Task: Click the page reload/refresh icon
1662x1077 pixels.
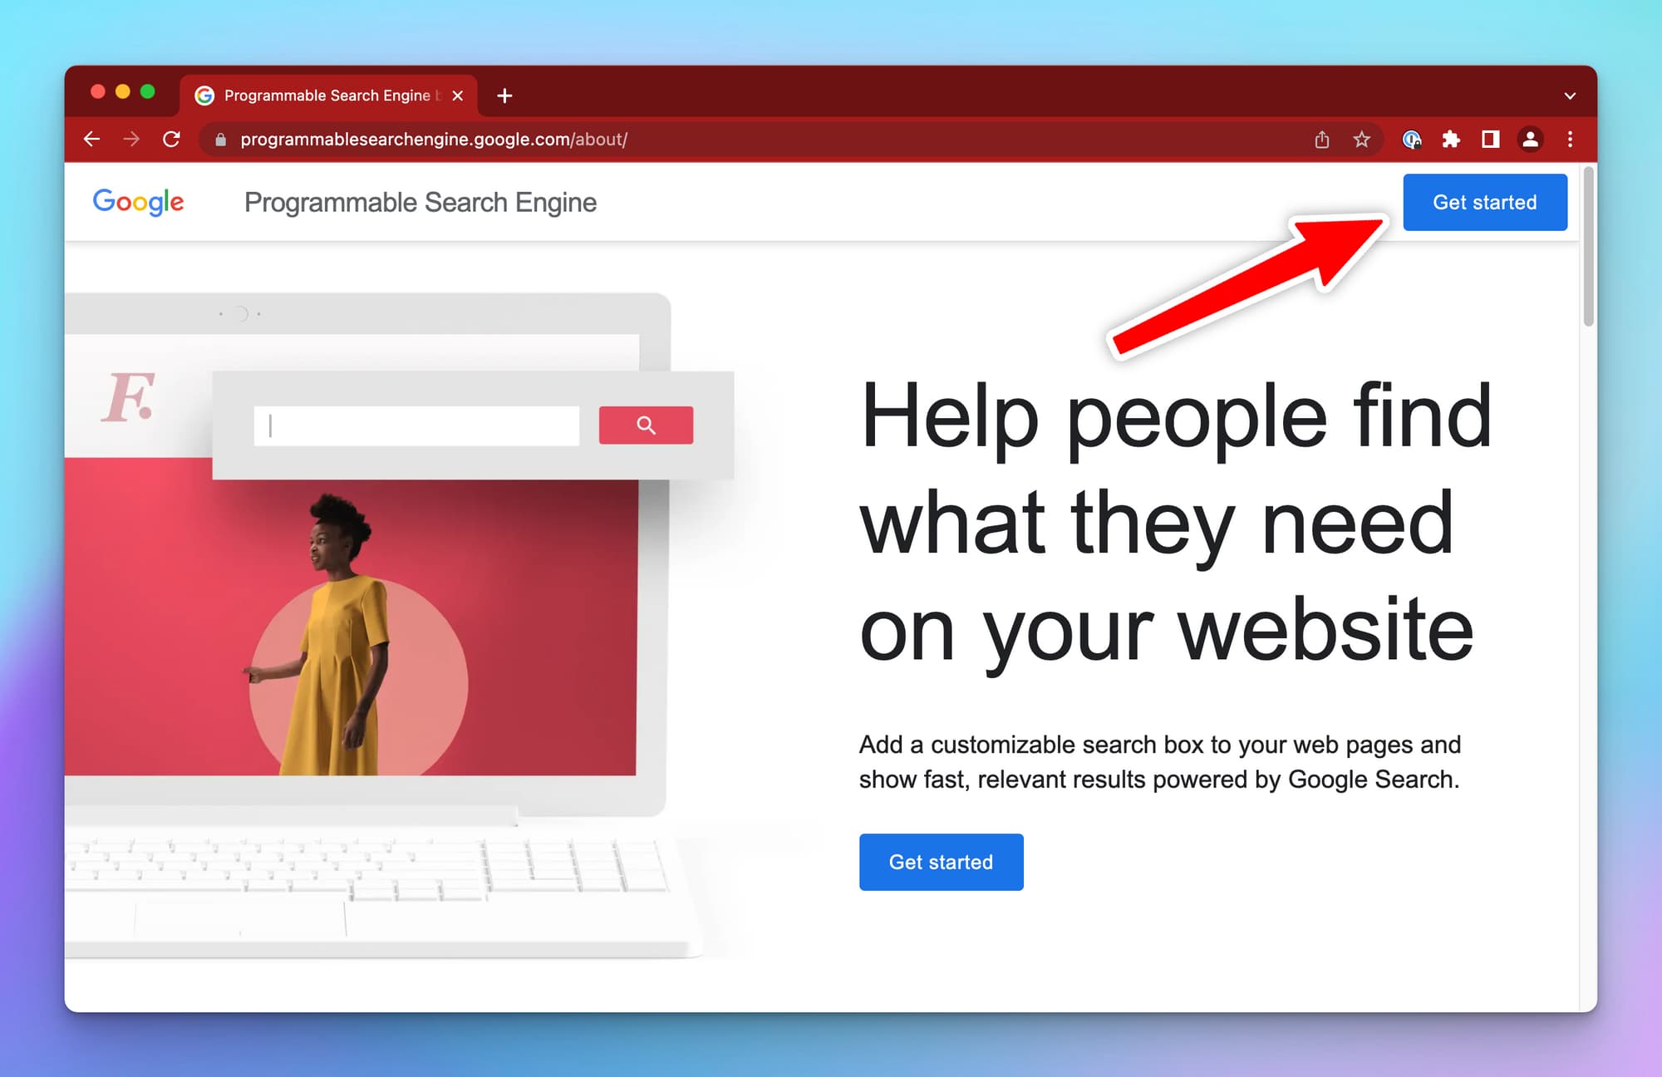Action: pos(171,140)
